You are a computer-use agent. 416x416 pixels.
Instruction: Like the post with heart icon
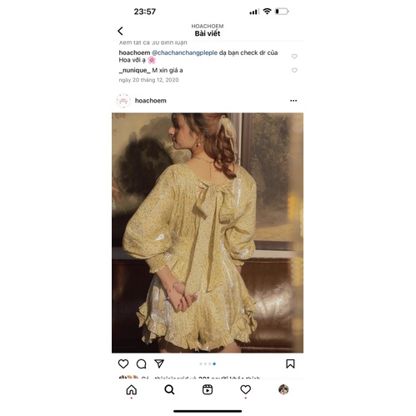123,363
